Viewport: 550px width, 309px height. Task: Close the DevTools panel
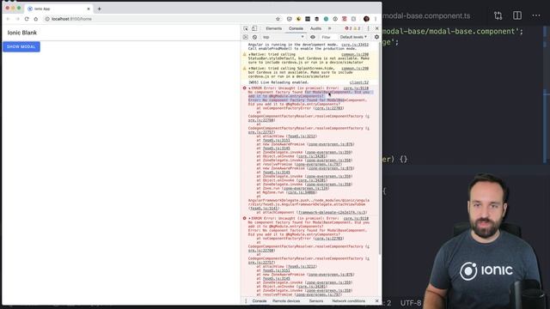tap(377, 28)
